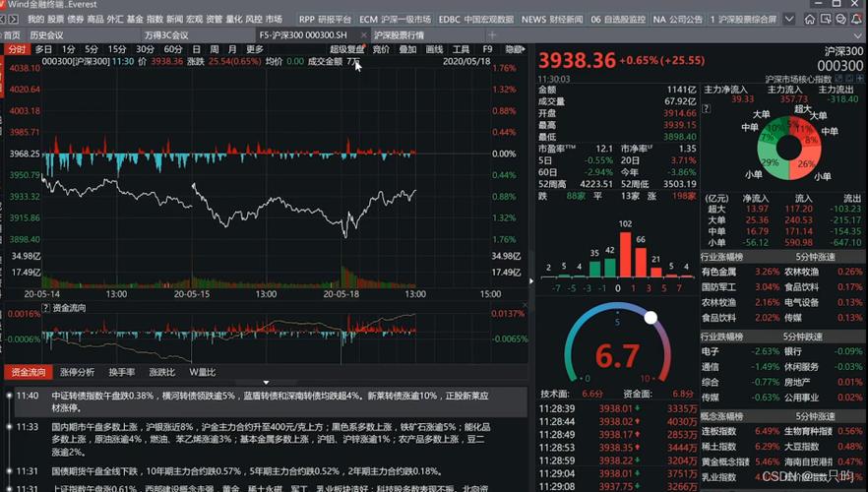Switch chart to 1分 period
The height and width of the screenshot is (492, 868).
click(x=69, y=49)
